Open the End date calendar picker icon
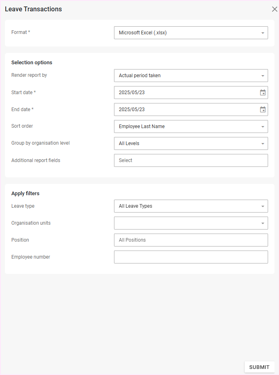 click(x=263, y=110)
